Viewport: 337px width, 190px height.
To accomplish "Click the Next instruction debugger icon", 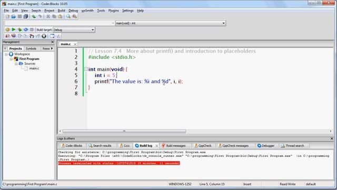I will click(26, 36).
